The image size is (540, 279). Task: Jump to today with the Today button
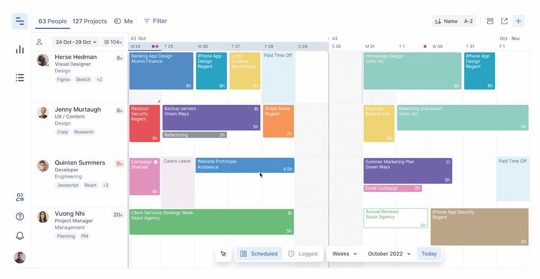point(429,253)
